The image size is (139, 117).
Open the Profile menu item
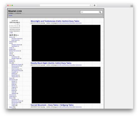click(11, 15)
